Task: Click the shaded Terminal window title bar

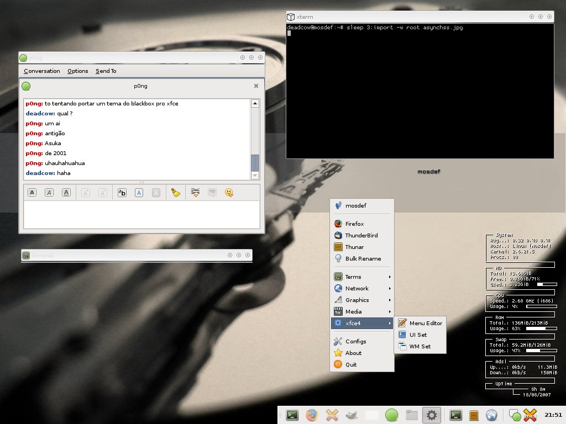Action: point(137,255)
